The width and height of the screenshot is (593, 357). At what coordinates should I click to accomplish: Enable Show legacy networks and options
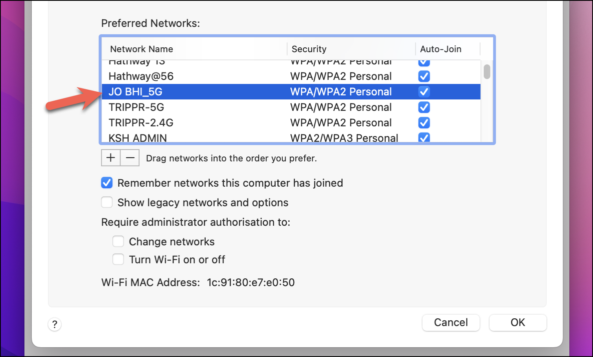(107, 203)
